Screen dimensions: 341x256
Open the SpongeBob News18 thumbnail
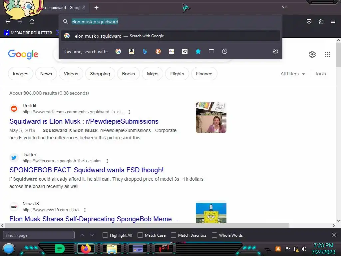coord(211,213)
